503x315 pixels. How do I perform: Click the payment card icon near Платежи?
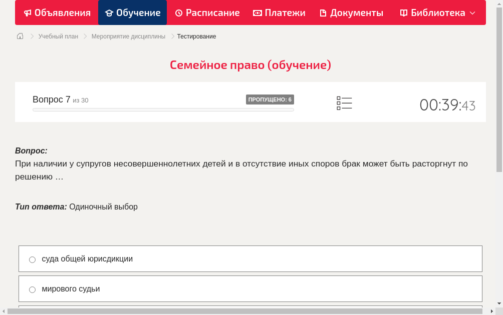257,12
